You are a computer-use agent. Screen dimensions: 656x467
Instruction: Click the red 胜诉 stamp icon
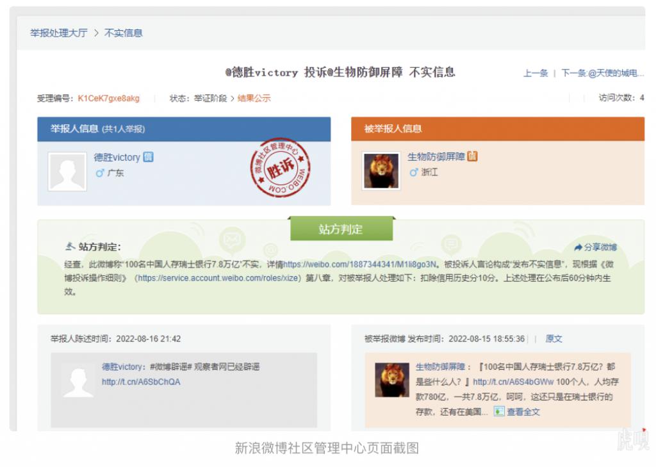280,168
